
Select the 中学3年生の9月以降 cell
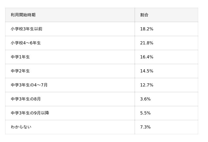pyautogui.click(x=30, y=113)
